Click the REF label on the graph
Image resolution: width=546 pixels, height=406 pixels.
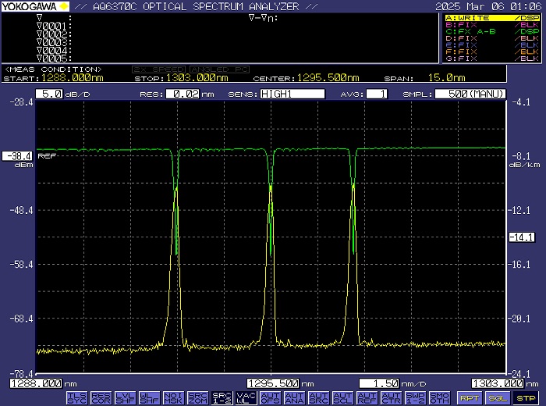coord(47,156)
